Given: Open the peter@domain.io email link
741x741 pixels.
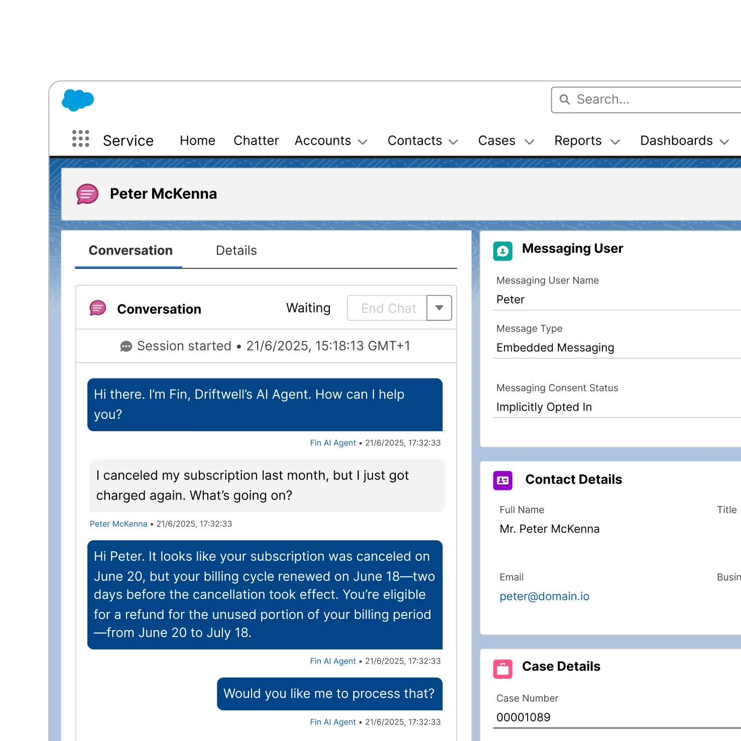Looking at the screenshot, I should click(x=544, y=596).
